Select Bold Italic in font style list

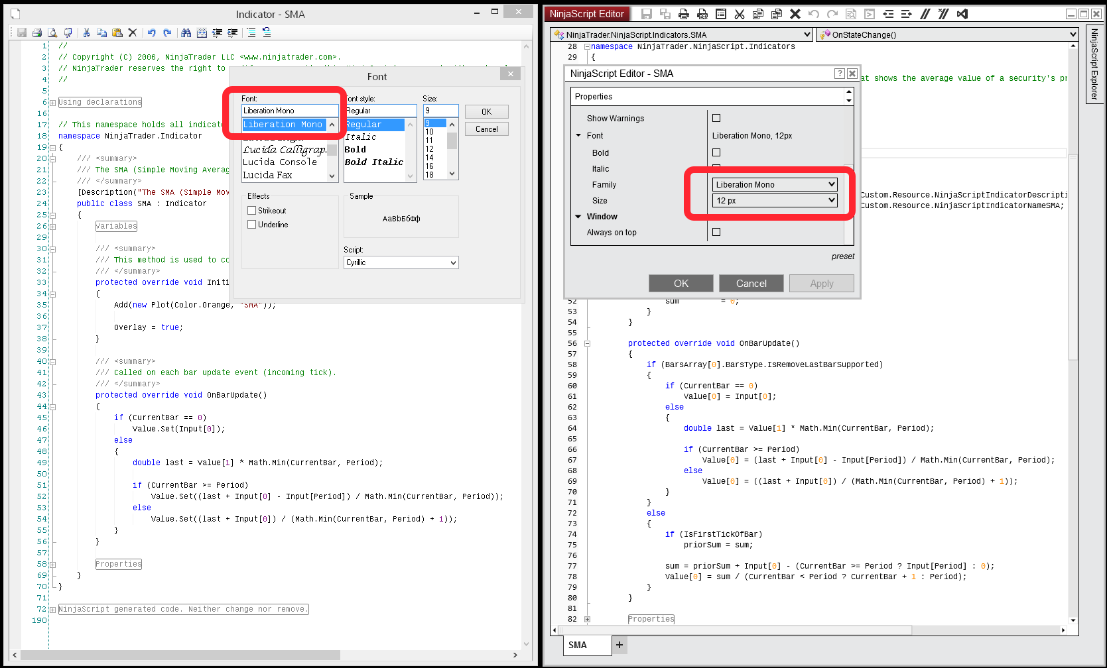pyautogui.click(x=374, y=162)
